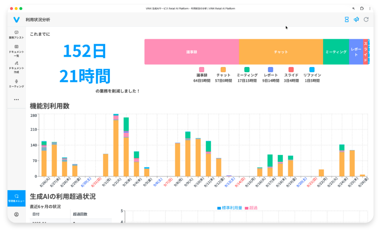Expand the sidebar three-dots more menu
Screen dimensions: 381x233
coord(16,100)
